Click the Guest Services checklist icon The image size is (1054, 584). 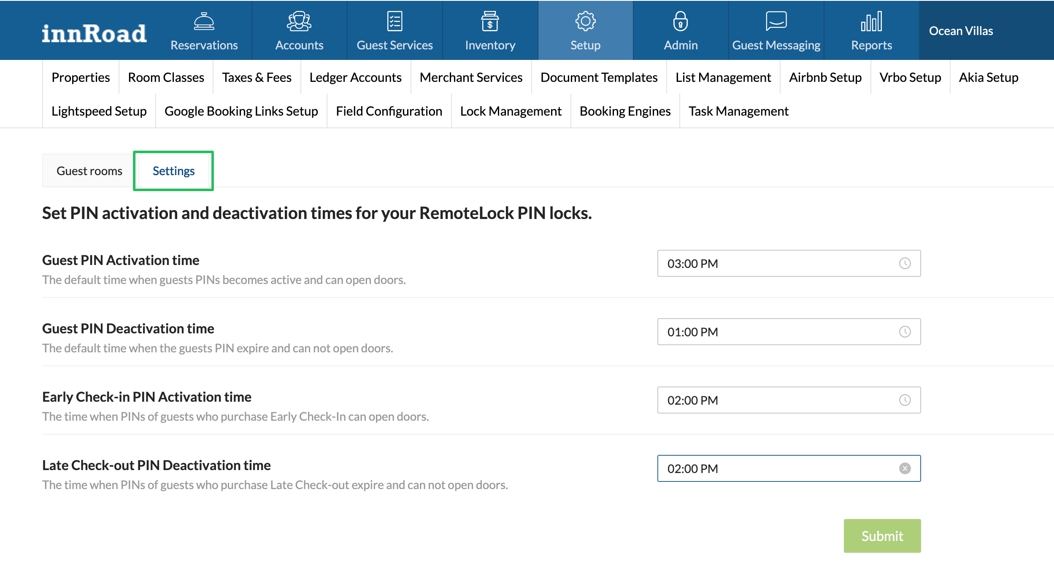tap(395, 21)
